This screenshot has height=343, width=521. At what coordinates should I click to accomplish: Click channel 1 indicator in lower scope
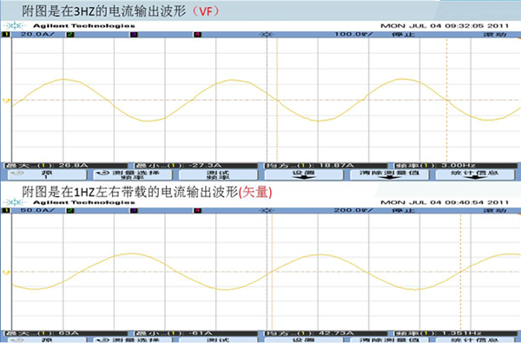pyautogui.click(x=6, y=210)
